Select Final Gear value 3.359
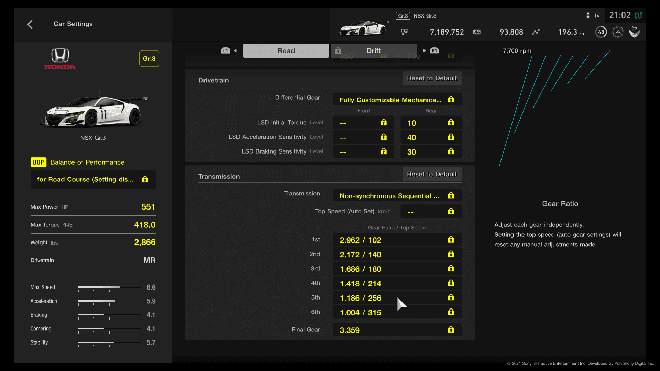The width and height of the screenshot is (660, 371). [x=397, y=330]
